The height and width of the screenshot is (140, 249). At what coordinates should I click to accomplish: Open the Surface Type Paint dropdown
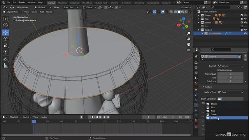click(x=230, y=92)
